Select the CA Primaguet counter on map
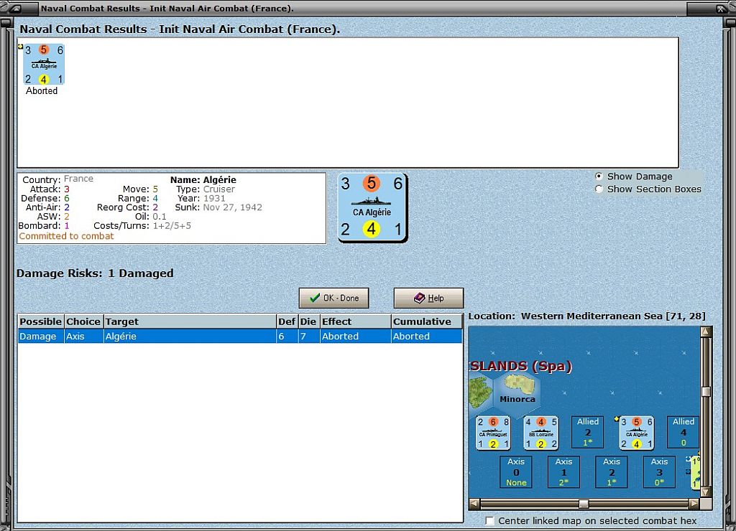The image size is (736, 531). coord(493,433)
